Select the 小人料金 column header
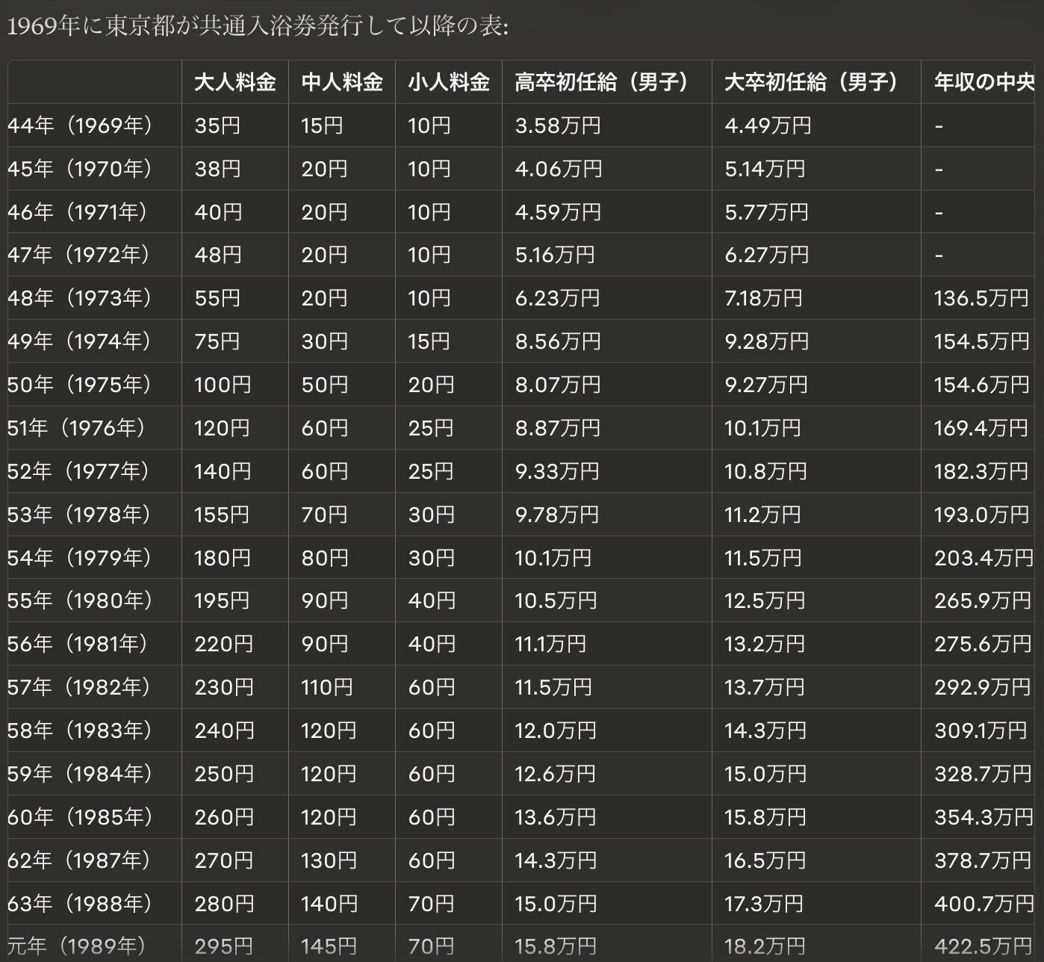The height and width of the screenshot is (962, 1044). point(448,84)
